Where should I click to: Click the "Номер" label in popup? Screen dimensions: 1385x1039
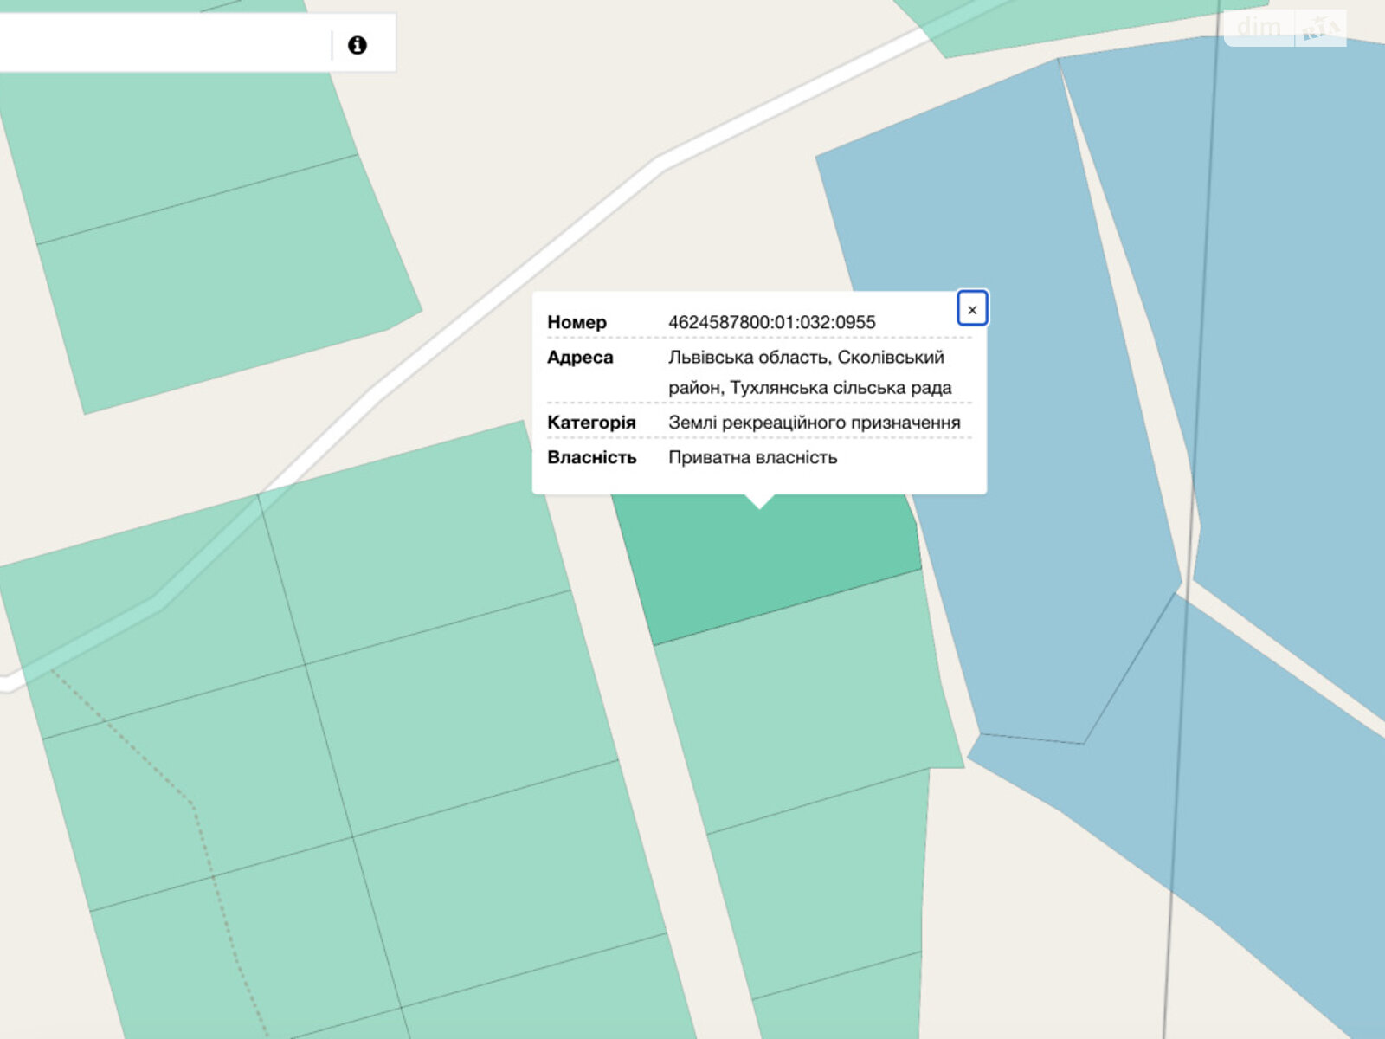click(x=577, y=322)
